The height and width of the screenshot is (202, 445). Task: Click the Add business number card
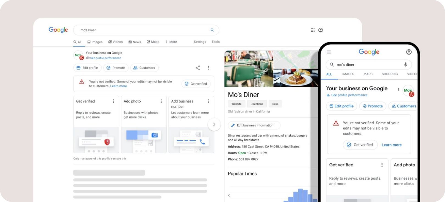[191, 124]
